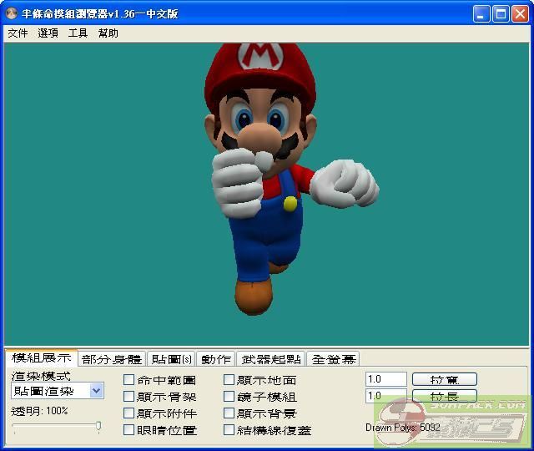
Task: Tick the 顯示背景 checkbox
Action: coord(229,413)
